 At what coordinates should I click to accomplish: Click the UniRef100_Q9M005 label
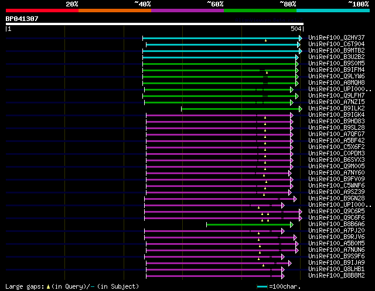336,167
